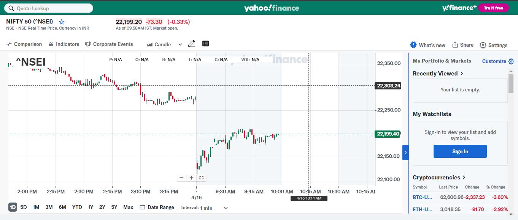
Task: Zoom in the chart with plus icon
Action: 191,178
